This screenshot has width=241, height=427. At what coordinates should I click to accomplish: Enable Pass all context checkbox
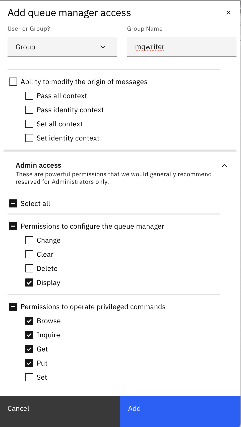coord(29,96)
